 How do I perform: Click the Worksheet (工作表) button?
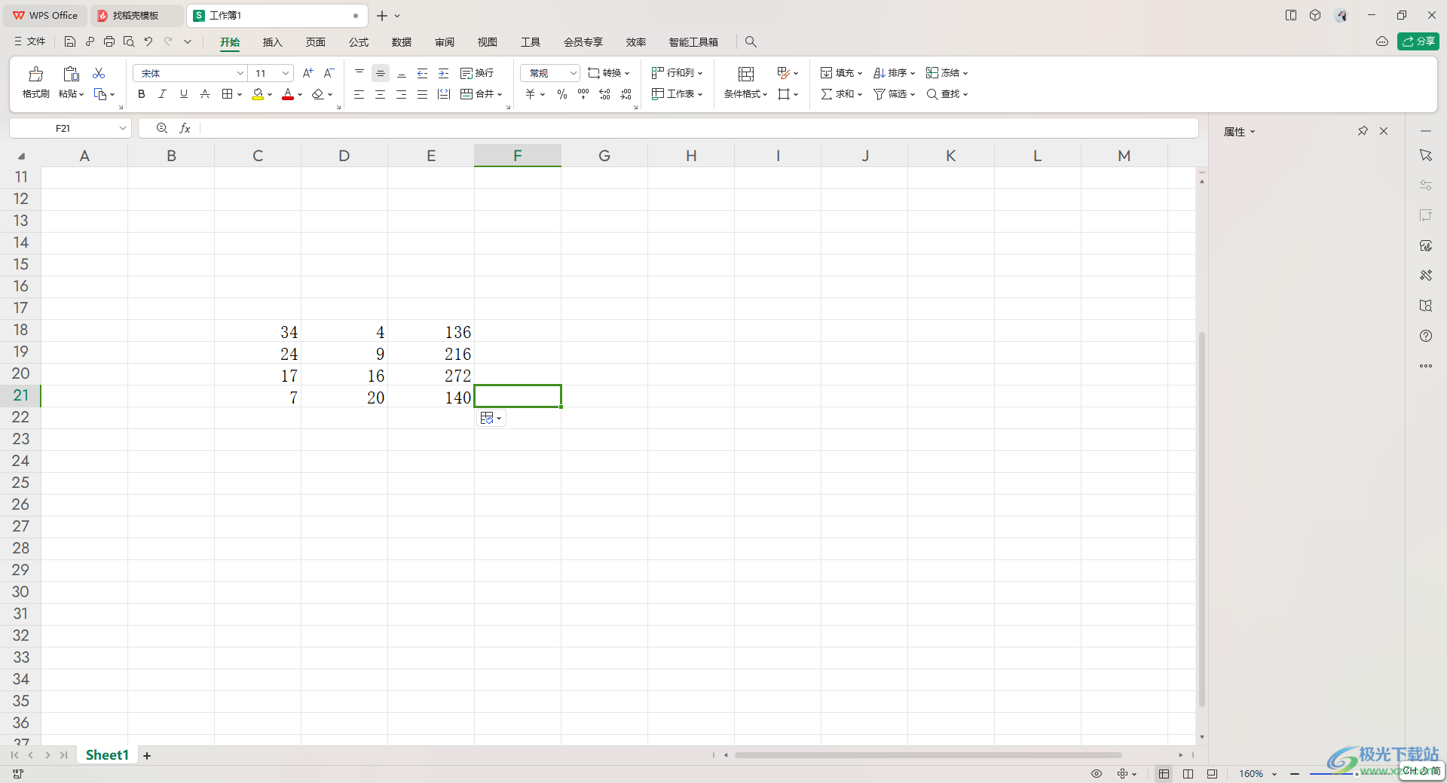677,94
